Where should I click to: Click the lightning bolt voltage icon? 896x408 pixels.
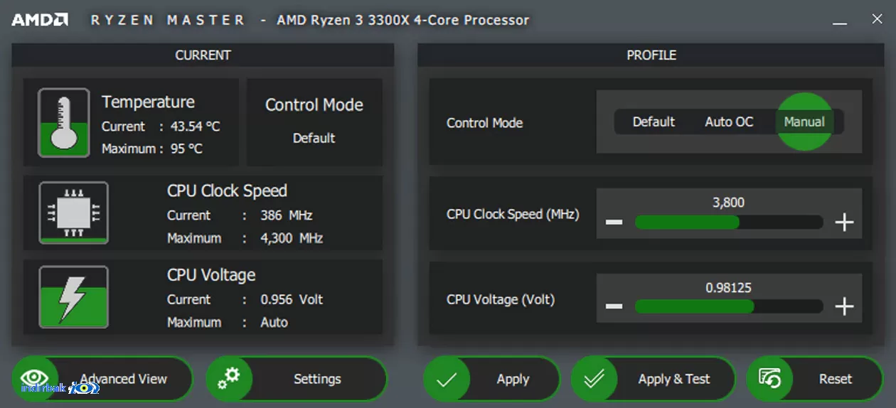(x=73, y=297)
